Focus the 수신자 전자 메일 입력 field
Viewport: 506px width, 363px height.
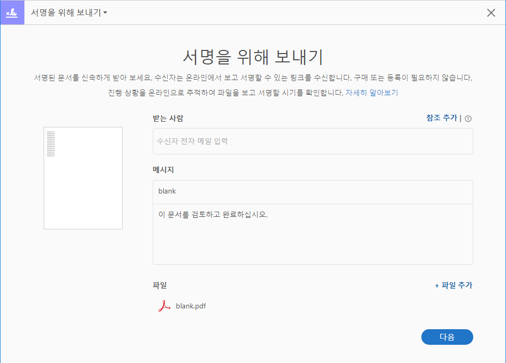click(x=313, y=141)
